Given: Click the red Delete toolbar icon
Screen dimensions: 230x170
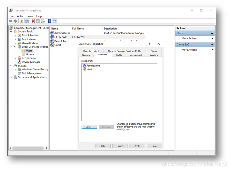Looking at the screenshot, I should click(x=33, y=21).
